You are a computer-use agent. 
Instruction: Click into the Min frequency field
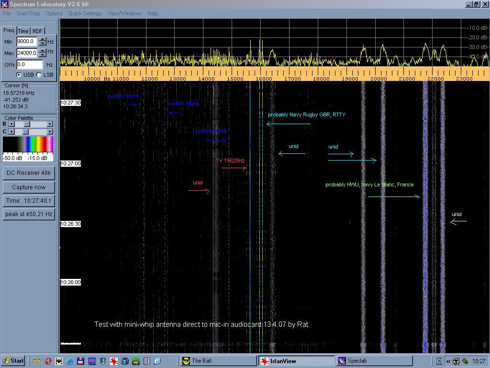[27, 41]
